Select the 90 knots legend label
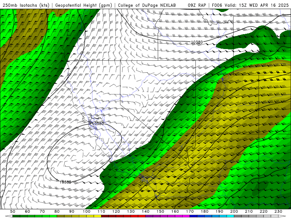This screenshot has height=218, width=291. click(x=72, y=211)
